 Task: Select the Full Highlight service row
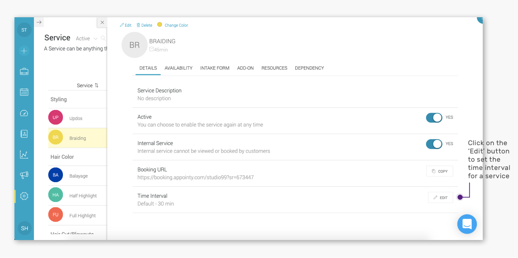[77, 215]
